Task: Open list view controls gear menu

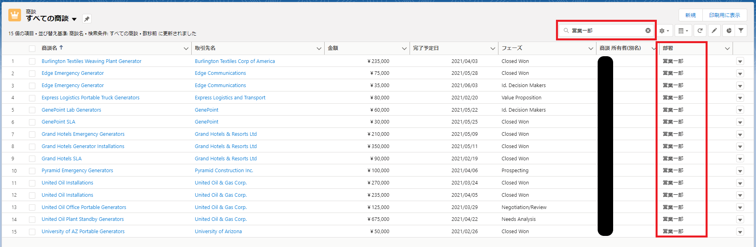Action: [x=664, y=30]
